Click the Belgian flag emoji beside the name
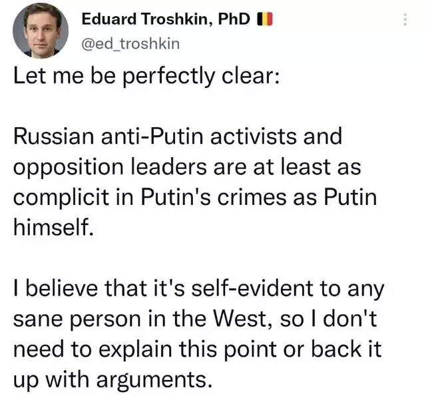This screenshot has height=396, width=426. click(264, 20)
